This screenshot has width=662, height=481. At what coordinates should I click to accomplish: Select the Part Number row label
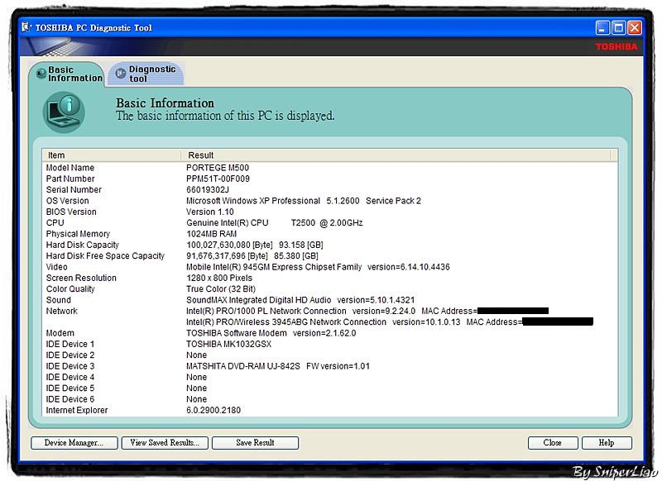pyautogui.click(x=70, y=179)
